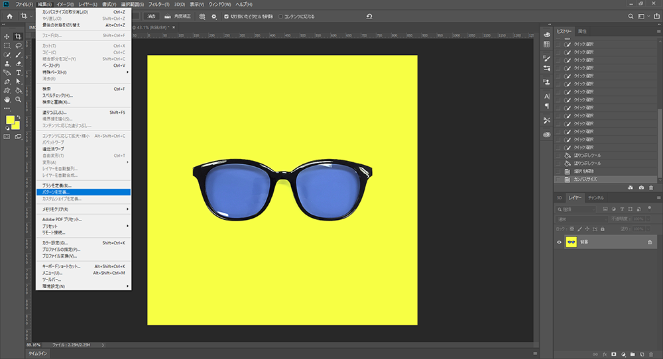Enable the コンテンツに応じる checkbox
Image resolution: width=663 pixels, height=359 pixels.
pyautogui.click(x=281, y=16)
